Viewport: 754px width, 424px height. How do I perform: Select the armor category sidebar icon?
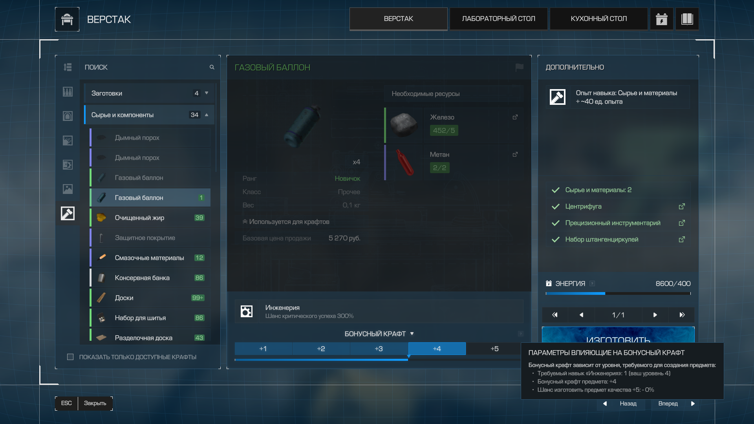click(68, 116)
